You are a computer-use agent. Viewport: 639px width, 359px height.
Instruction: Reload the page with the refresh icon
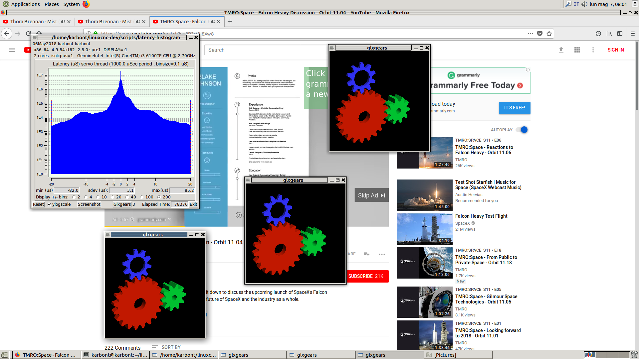point(28,34)
